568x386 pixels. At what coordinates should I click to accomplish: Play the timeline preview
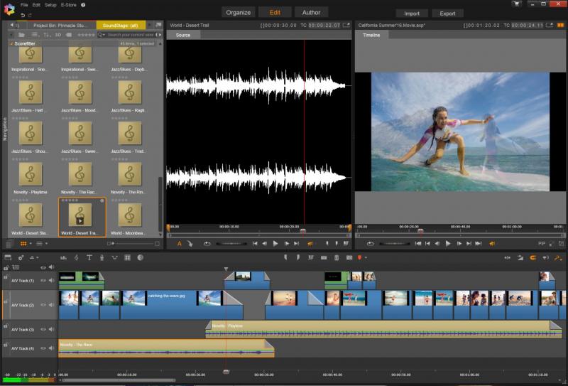click(x=448, y=243)
